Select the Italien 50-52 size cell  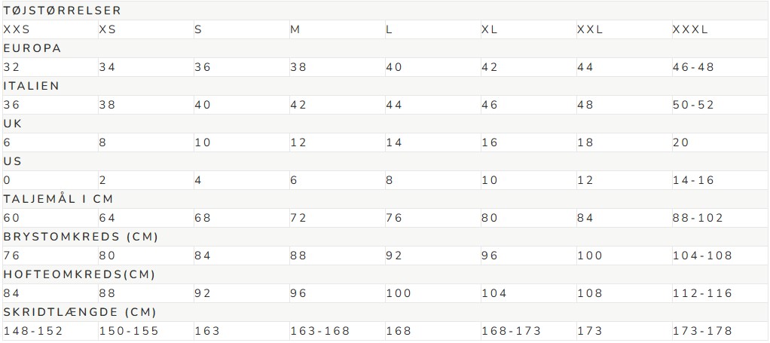point(693,105)
